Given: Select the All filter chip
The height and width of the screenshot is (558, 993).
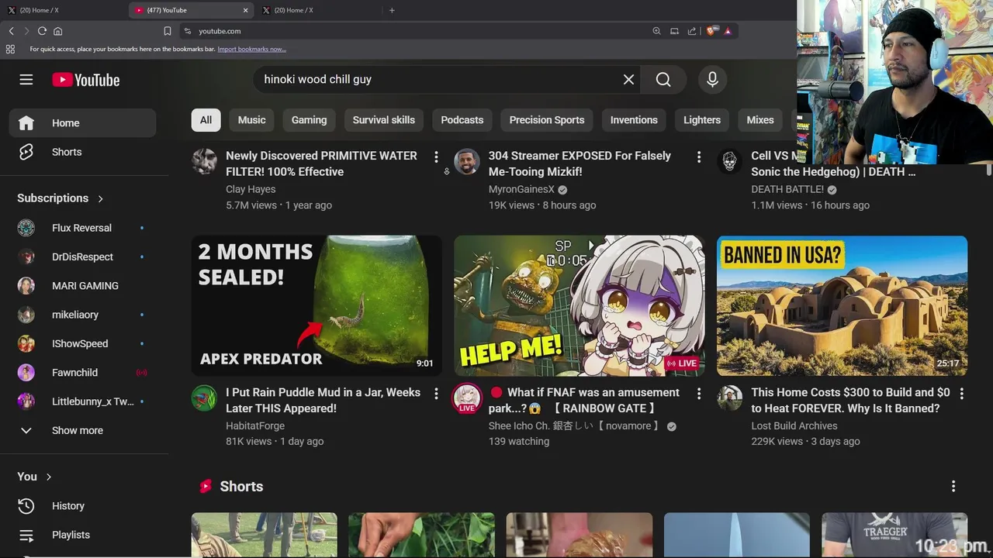Looking at the screenshot, I should pos(206,120).
